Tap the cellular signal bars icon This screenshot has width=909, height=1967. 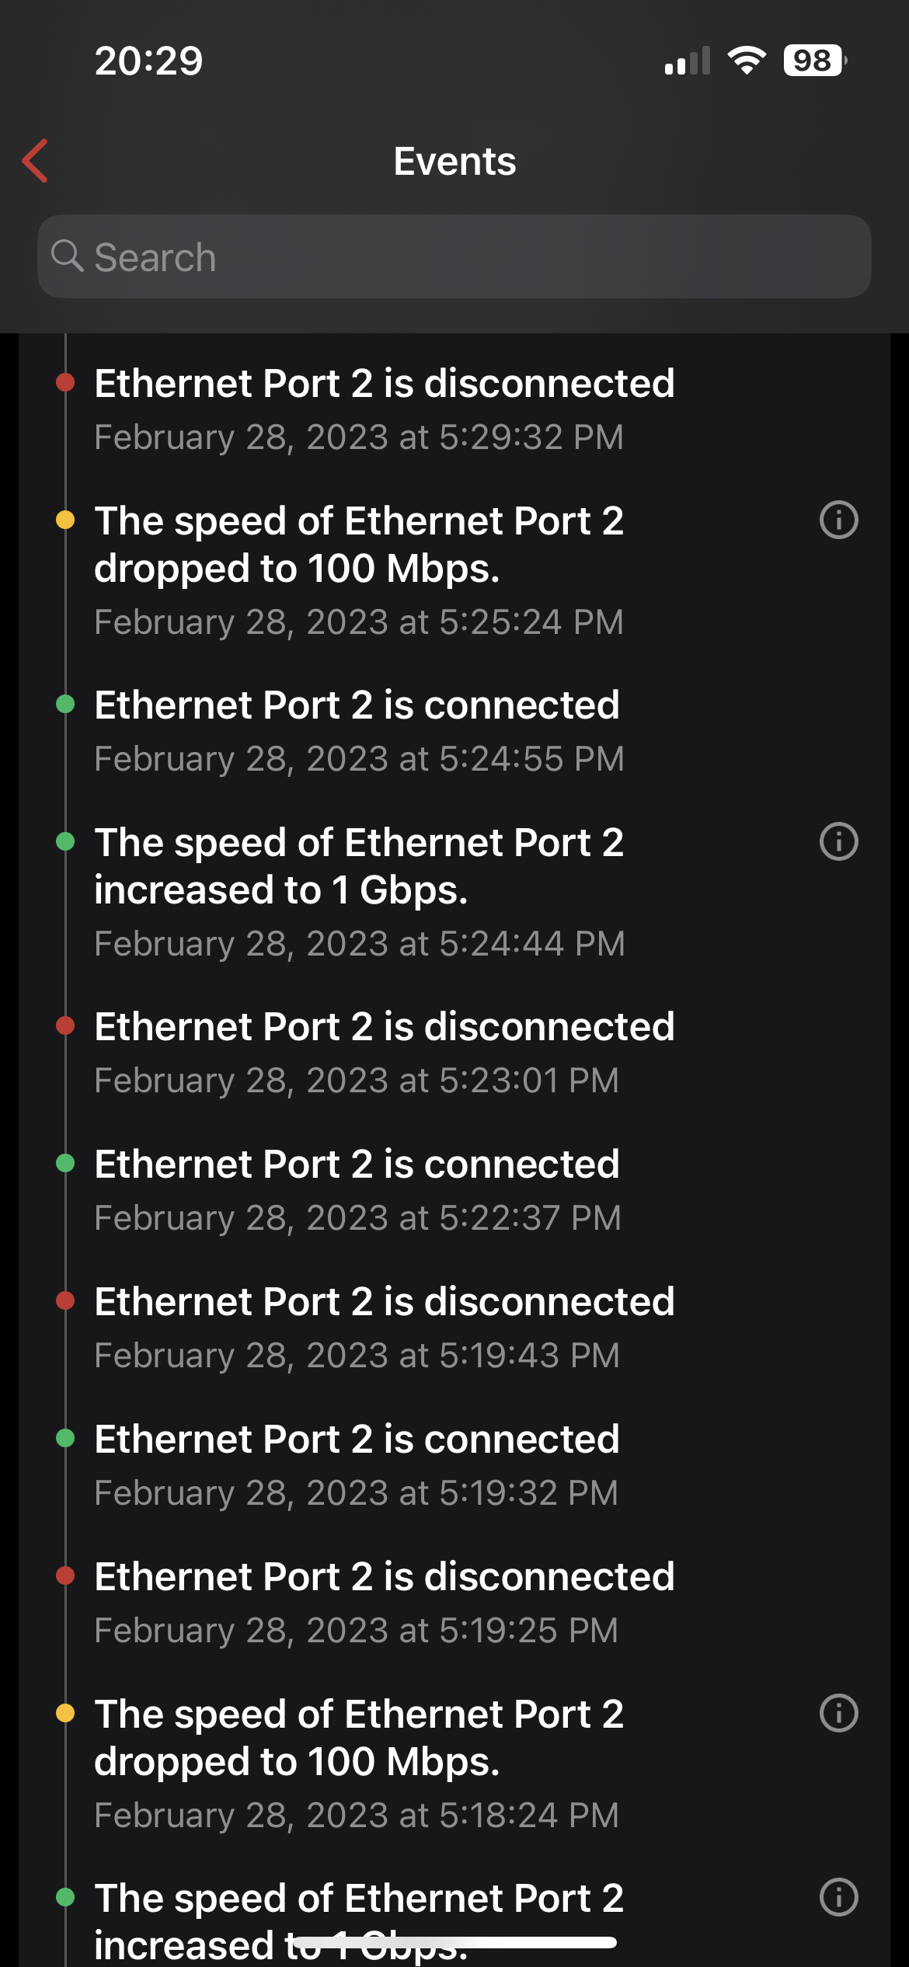click(x=688, y=61)
